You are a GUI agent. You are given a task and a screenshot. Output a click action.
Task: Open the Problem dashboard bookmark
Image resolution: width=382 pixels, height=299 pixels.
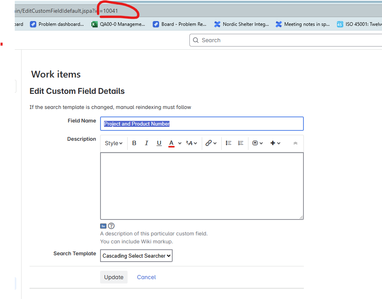[57, 24]
